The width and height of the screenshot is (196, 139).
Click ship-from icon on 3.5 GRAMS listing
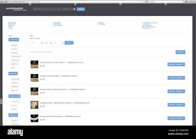[x=41, y=106]
